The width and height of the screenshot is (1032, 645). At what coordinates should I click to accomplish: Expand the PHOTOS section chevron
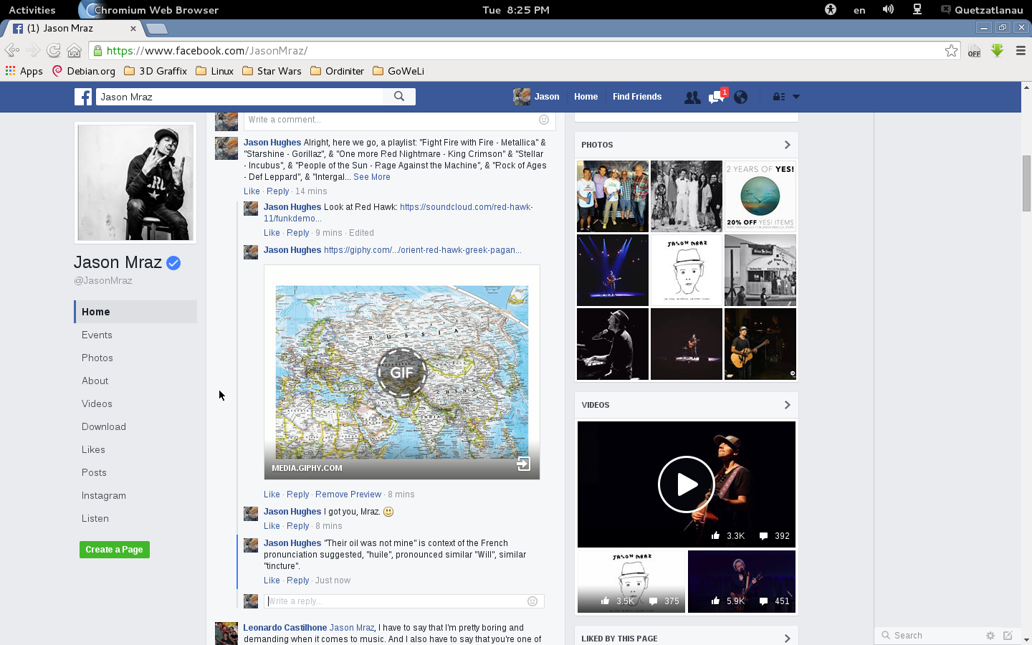[787, 145]
